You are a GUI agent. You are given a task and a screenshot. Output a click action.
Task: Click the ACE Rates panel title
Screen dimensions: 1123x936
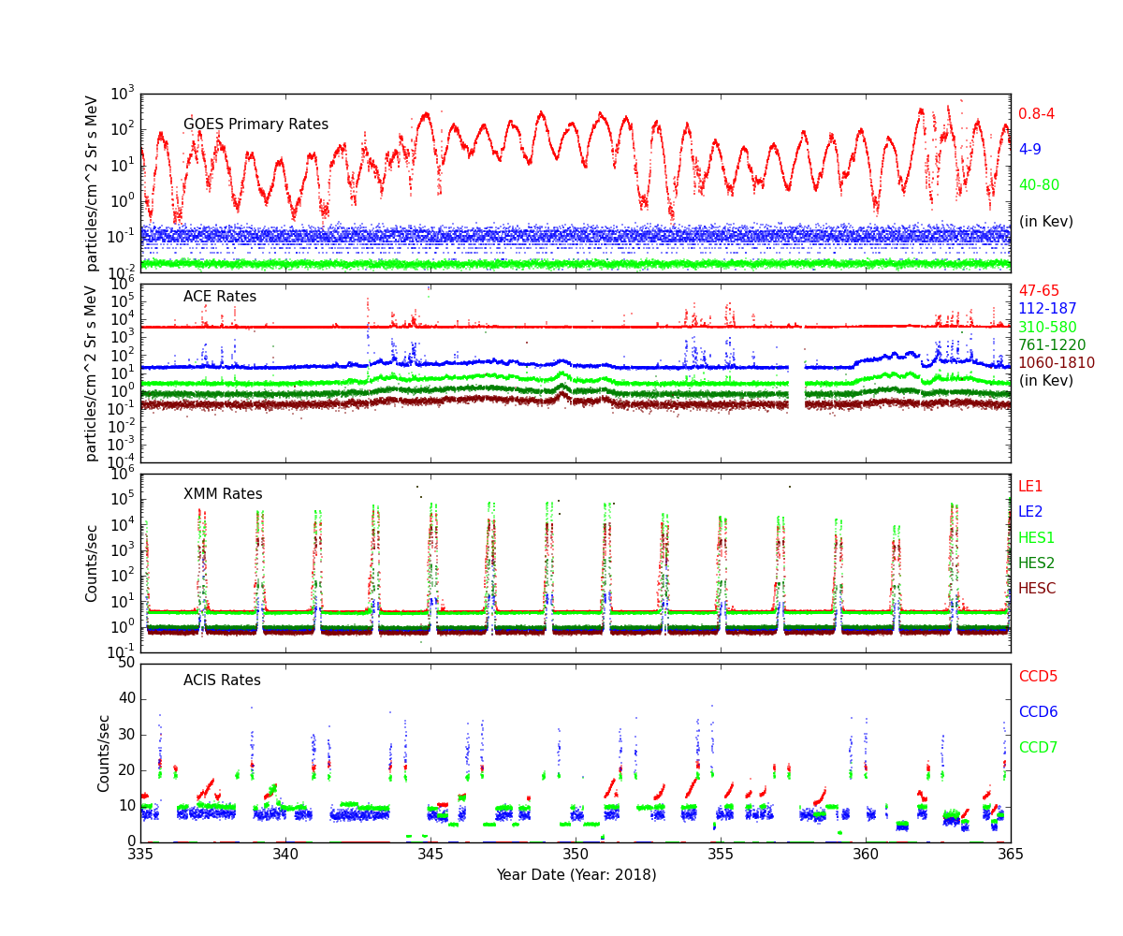pos(219,297)
